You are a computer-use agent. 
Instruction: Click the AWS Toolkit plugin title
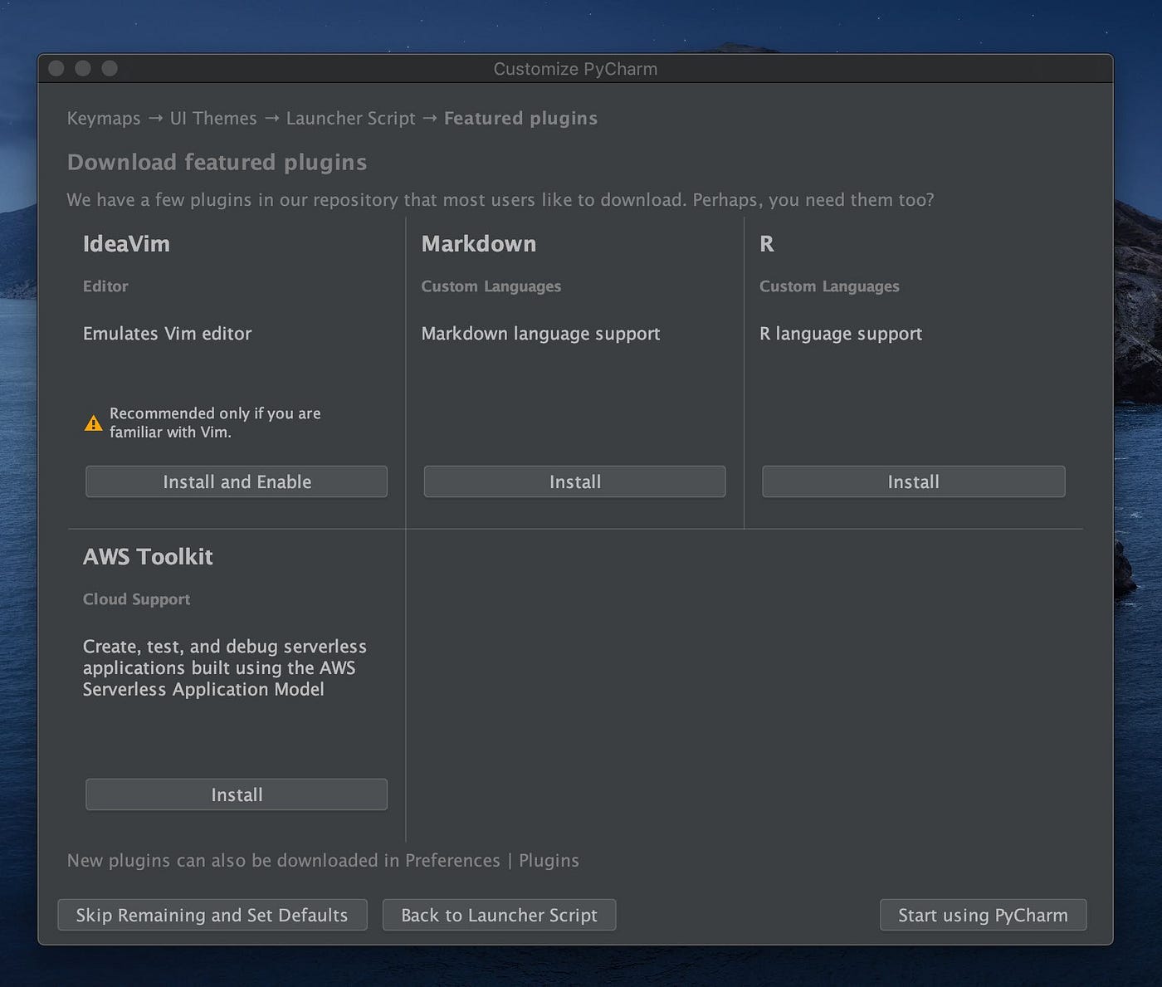(x=148, y=557)
